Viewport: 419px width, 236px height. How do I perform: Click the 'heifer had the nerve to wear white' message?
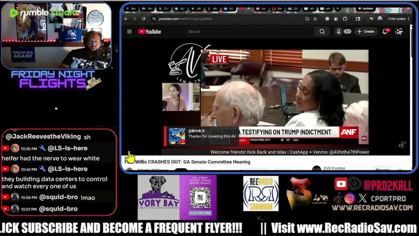[x=50, y=158]
